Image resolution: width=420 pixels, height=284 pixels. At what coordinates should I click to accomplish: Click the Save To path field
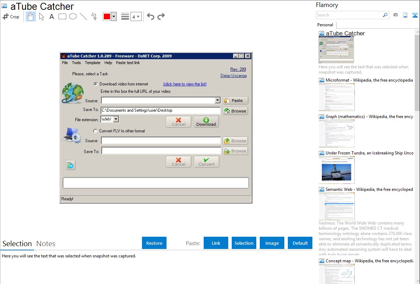pos(161,110)
